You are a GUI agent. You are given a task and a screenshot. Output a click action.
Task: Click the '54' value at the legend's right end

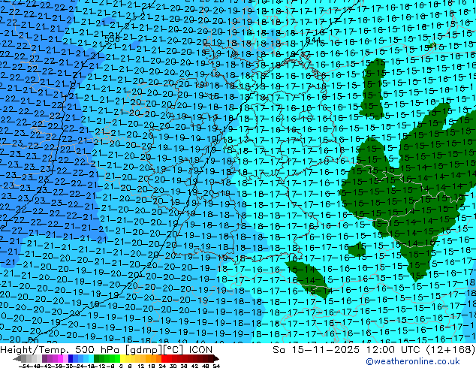click(x=216, y=366)
